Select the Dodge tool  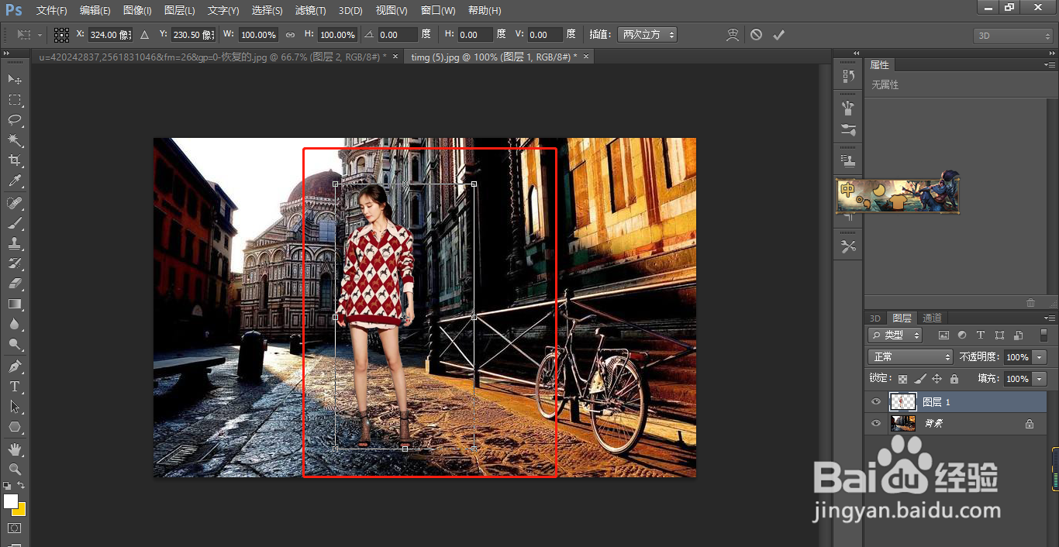pyautogui.click(x=15, y=344)
